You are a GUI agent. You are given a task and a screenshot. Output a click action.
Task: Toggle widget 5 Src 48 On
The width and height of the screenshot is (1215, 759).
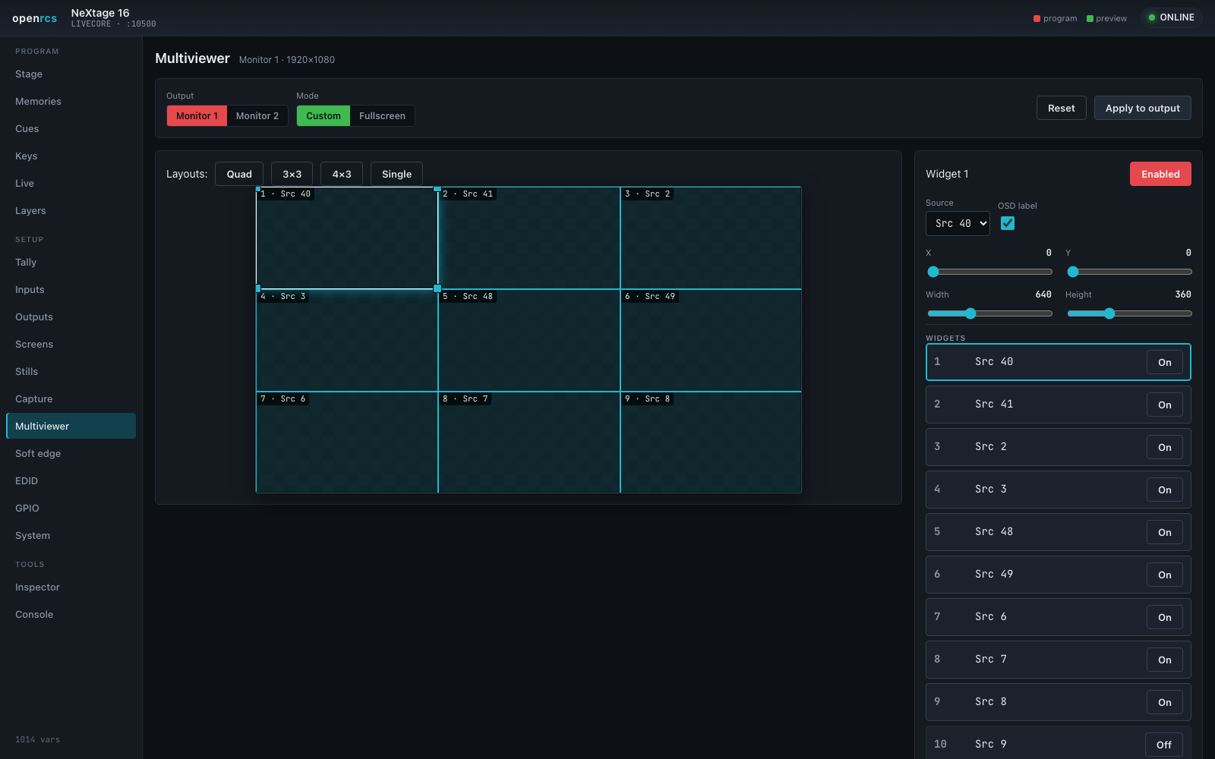click(x=1165, y=532)
